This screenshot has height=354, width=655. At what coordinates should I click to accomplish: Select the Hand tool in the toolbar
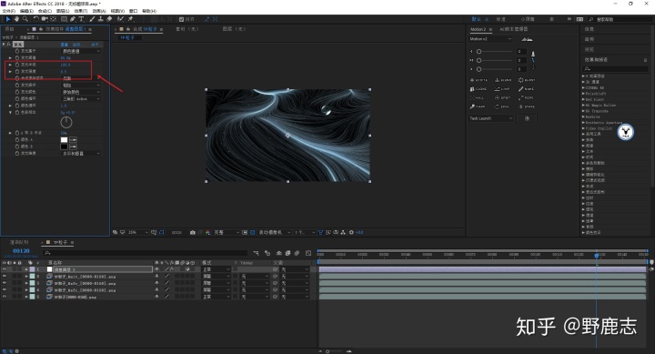[x=16, y=19]
